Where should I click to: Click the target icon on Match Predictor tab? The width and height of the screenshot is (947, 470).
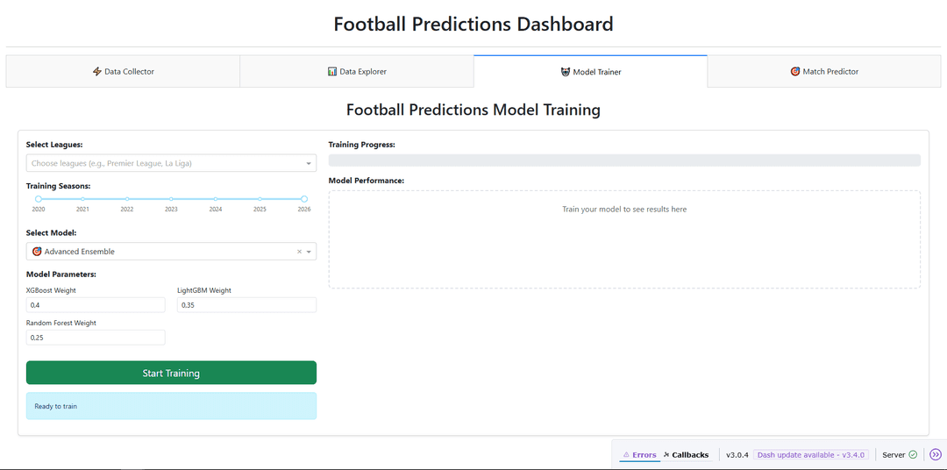point(795,72)
